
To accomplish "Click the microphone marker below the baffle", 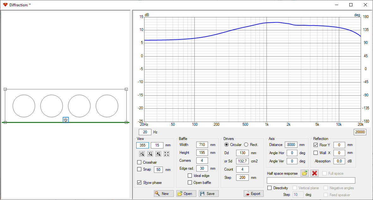I will tap(66, 120).
